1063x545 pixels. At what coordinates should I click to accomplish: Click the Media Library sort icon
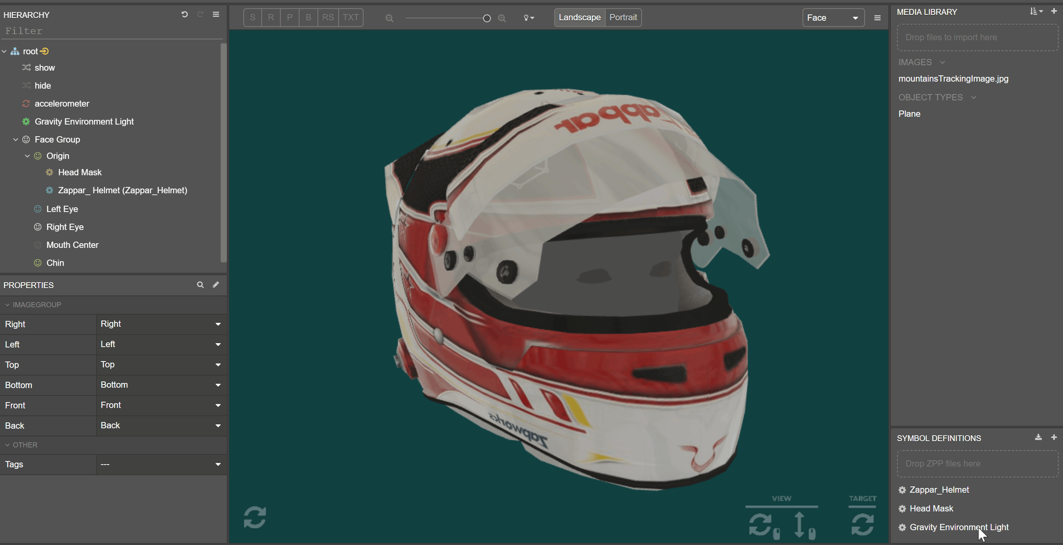click(1036, 11)
